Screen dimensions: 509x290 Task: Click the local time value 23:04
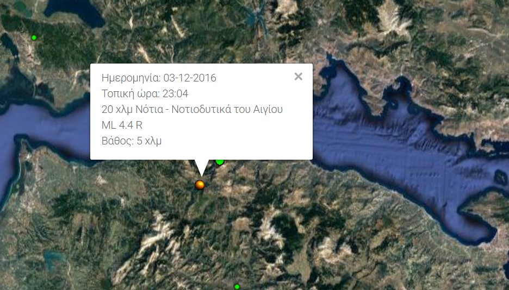(175, 93)
